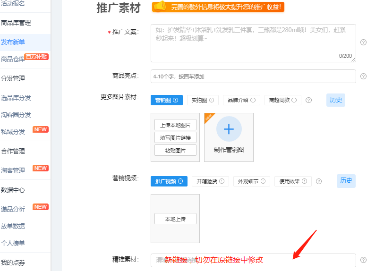Click the 填写图片链接 button
367x271 pixels.
pos(175,138)
